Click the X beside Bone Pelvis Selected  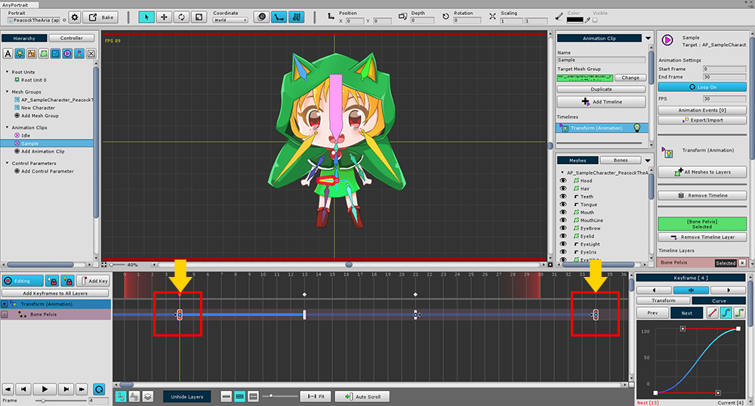pos(742,263)
